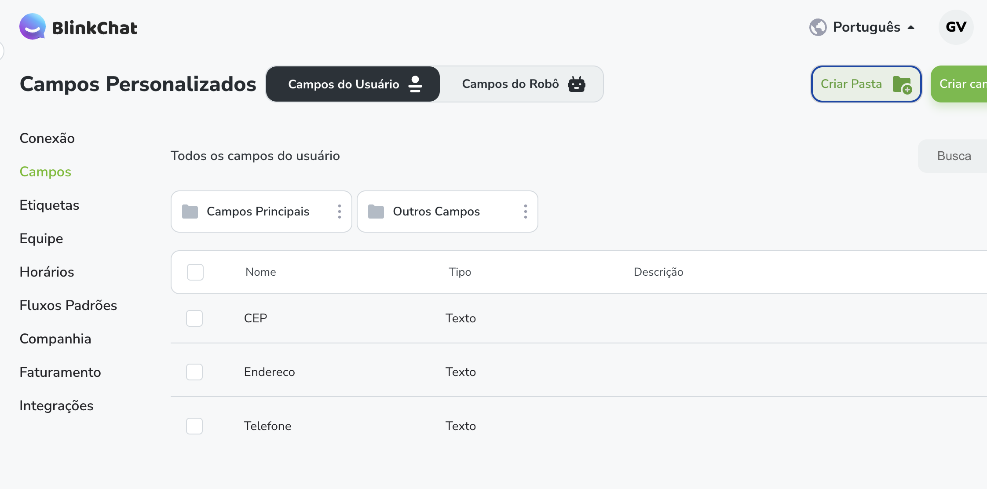Open Etiquetas in the sidebar
Screen dimensions: 987x489
(49, 205)
